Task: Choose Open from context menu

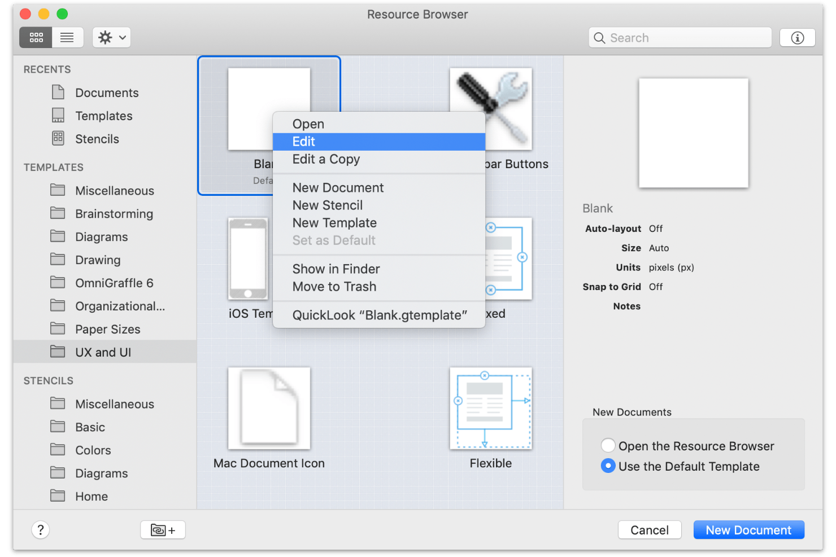Action: click(x=379, y=124)
